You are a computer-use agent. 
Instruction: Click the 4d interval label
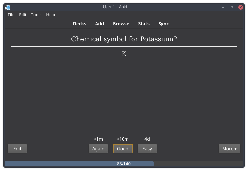click(147, 139)
